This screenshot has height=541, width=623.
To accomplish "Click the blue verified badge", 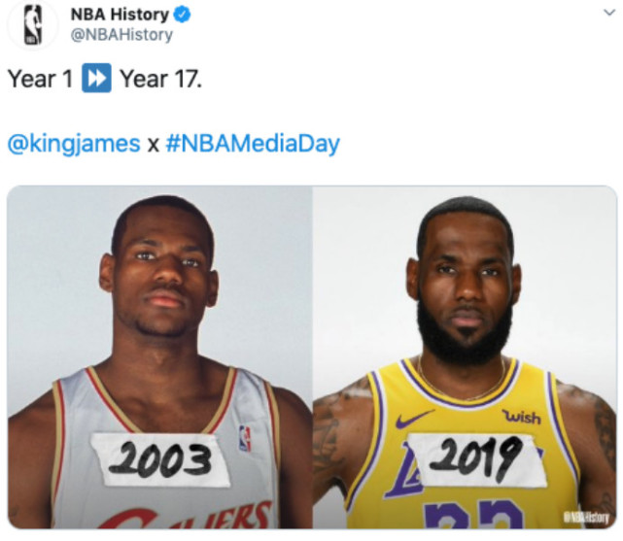I will tap(183, 16).
